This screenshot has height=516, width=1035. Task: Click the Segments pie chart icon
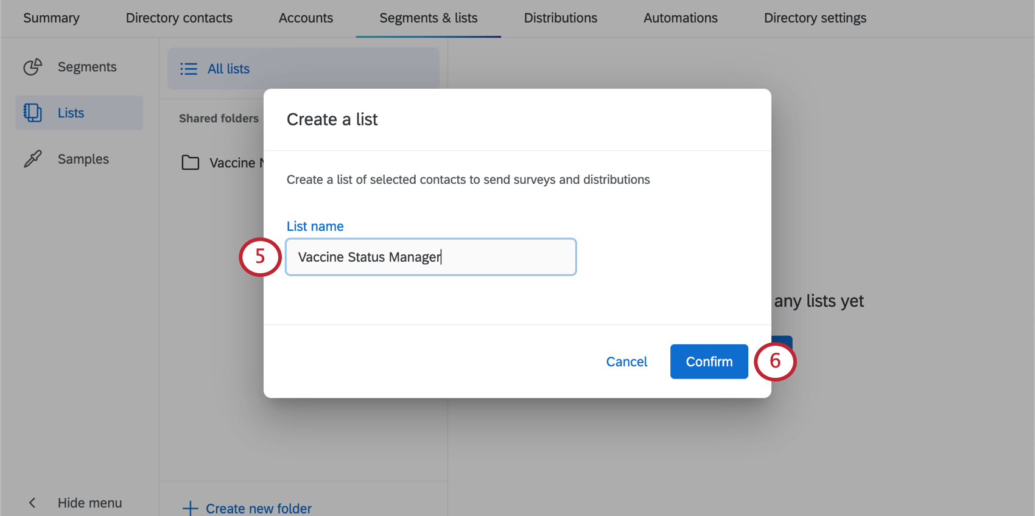[x=33, y=67]
